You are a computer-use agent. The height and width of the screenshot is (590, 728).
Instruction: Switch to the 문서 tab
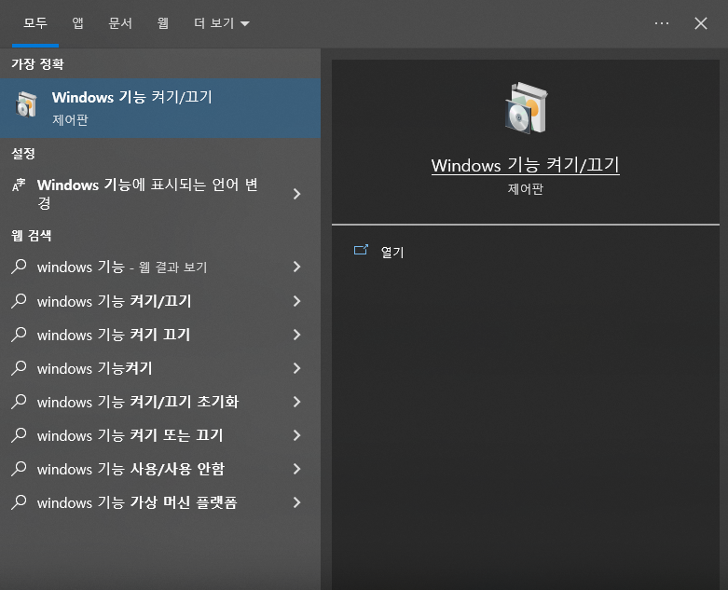pos(120,23)
